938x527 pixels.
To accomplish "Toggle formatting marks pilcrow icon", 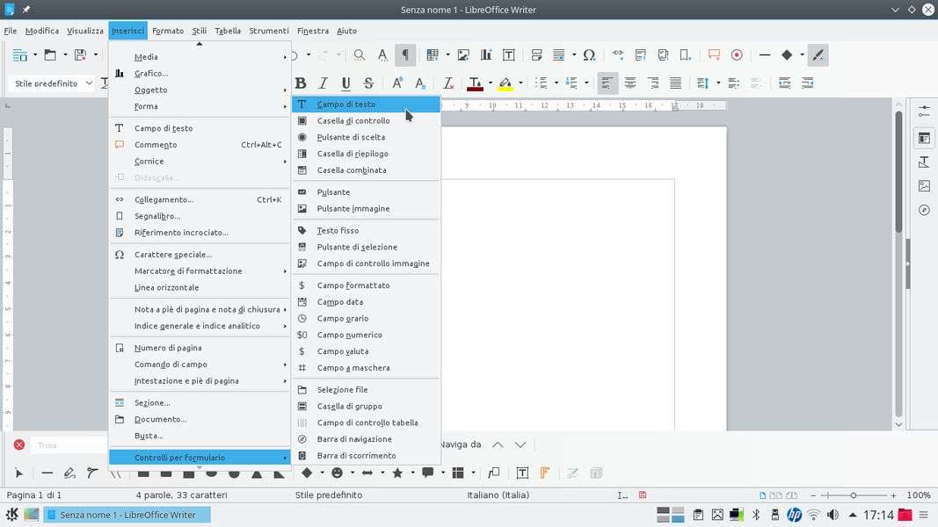I will (x=405, y=55).
